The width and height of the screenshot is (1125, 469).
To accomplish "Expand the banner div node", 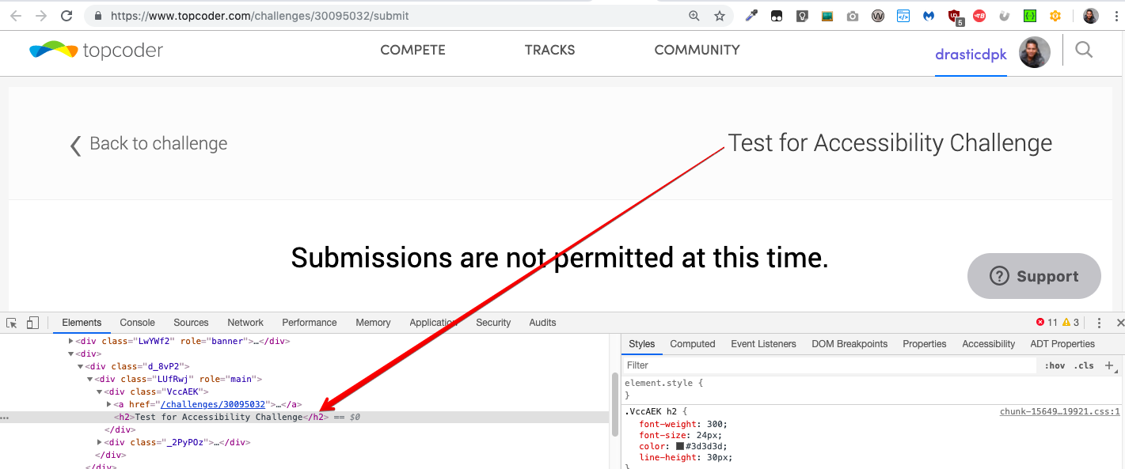I will [70, 342].
